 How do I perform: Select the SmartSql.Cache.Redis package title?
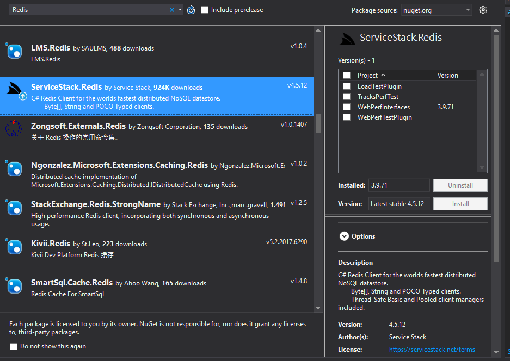(x=71, y=283)
